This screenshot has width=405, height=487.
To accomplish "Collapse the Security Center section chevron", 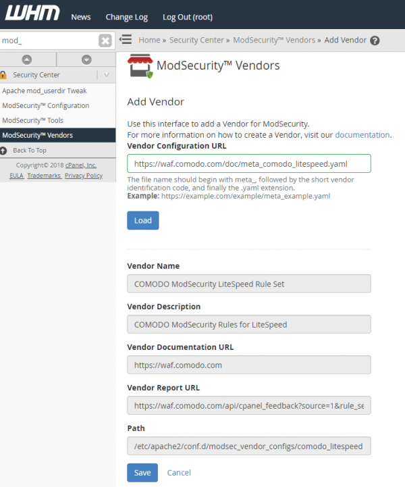I will pos(106,75).
